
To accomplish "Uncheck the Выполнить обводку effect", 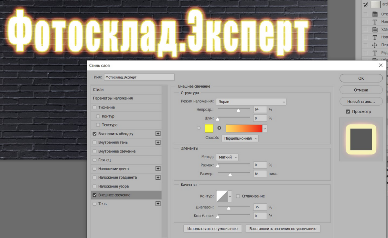I will click(x=94, y=133).
